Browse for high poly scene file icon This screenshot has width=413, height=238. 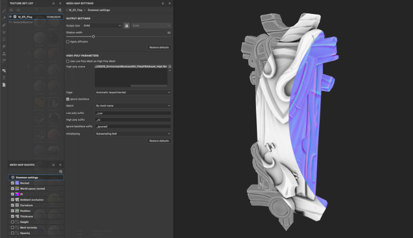point(169,66)
